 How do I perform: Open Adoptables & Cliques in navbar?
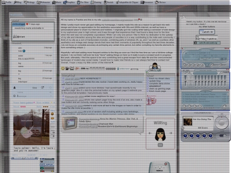point(127,2)
